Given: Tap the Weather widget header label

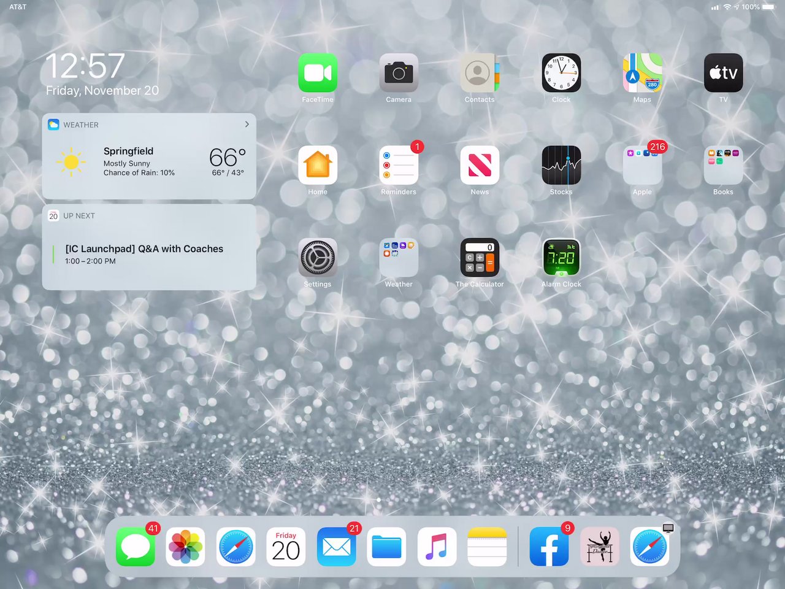Looking at the screenshot, I should coord(81,125).
